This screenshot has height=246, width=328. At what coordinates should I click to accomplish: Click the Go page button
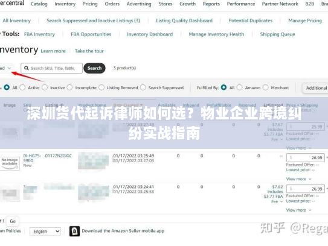pyautogui.click(x=13, y=221)
